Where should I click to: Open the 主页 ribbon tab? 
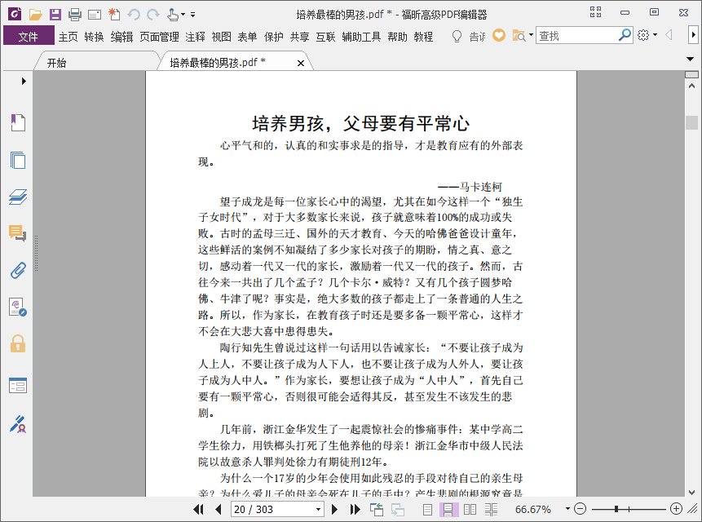pos(68,36)
